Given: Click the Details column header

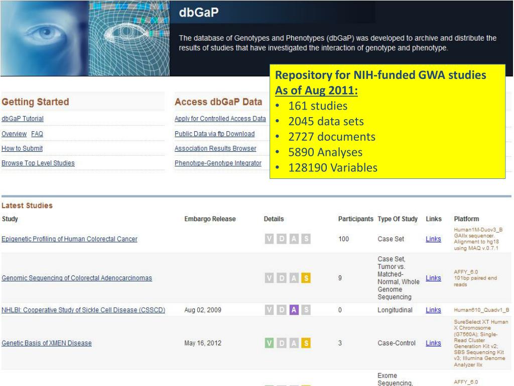Looking at the screenshot, I should click(x=274, y=219).
